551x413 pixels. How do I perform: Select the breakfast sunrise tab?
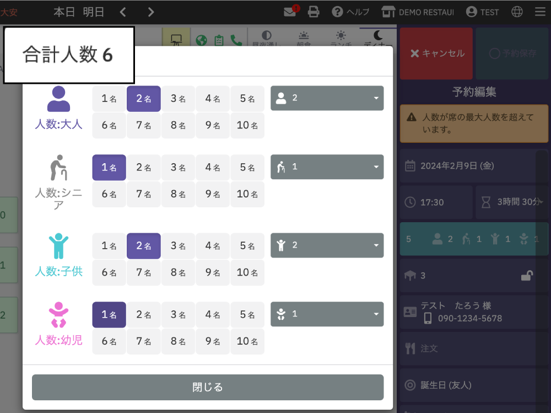(304, 37)
